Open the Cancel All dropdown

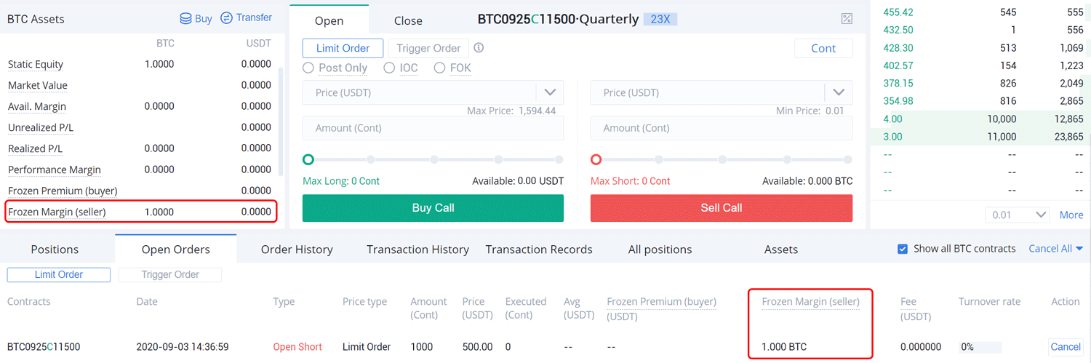[1056, 249]
